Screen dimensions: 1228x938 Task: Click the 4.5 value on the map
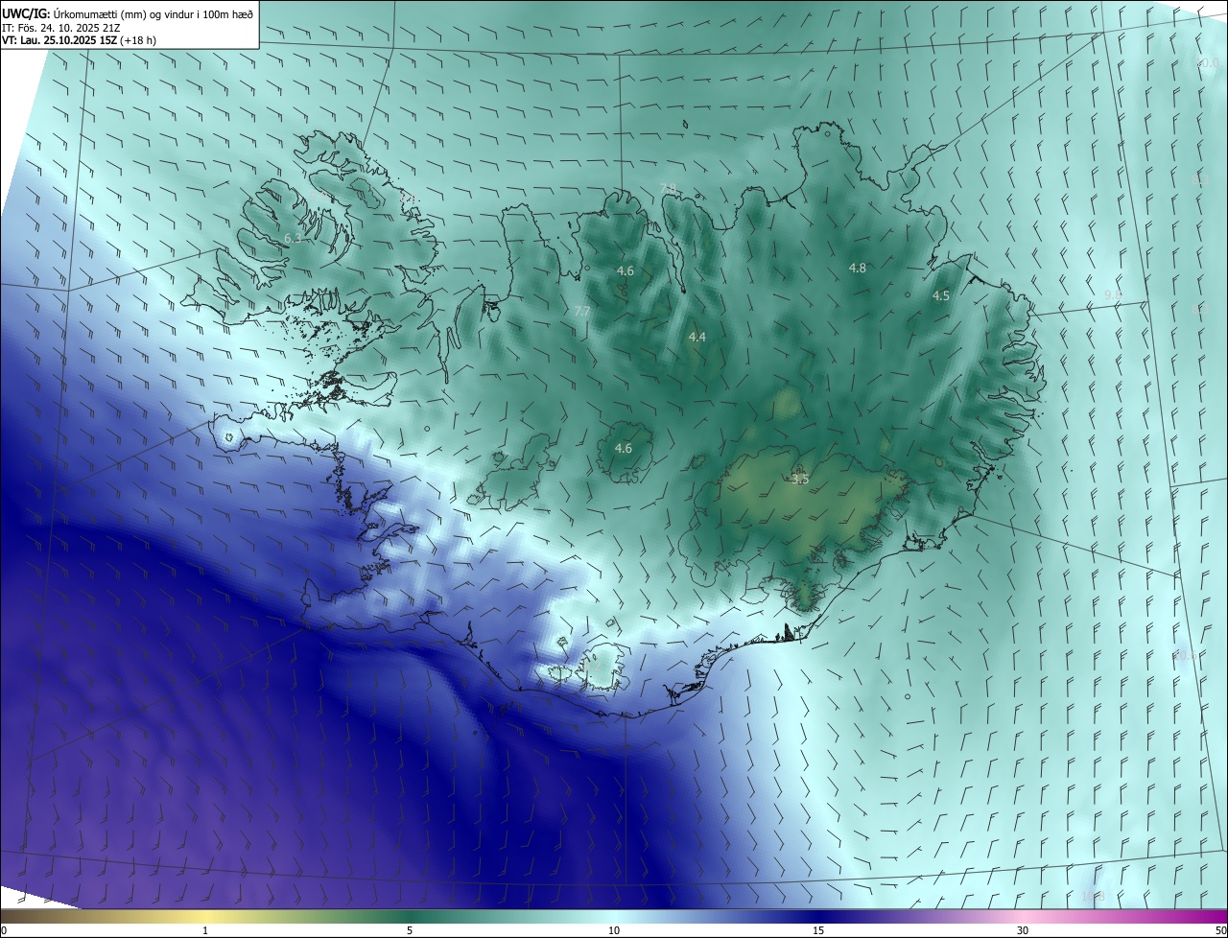click(x=941, y=295)
